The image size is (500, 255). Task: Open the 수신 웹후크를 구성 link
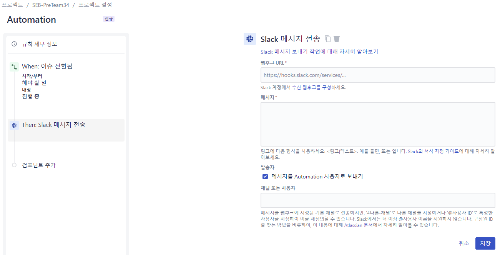307,87
